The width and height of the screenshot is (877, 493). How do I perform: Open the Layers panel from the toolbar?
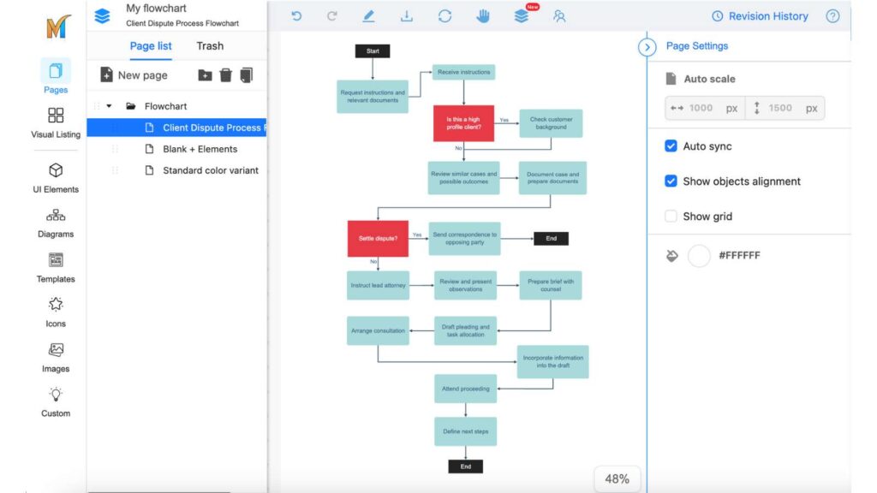click(x=521, y=15)
